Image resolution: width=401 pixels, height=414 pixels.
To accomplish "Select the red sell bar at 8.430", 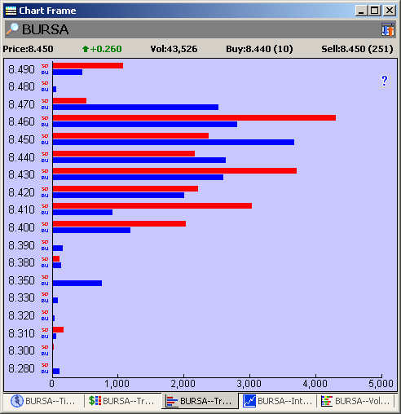I will click(174, 170).
